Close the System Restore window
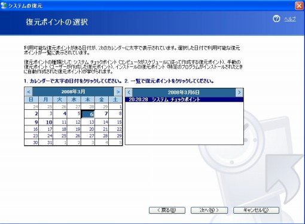This screenshot has height=224, width=305. point(299,5)
